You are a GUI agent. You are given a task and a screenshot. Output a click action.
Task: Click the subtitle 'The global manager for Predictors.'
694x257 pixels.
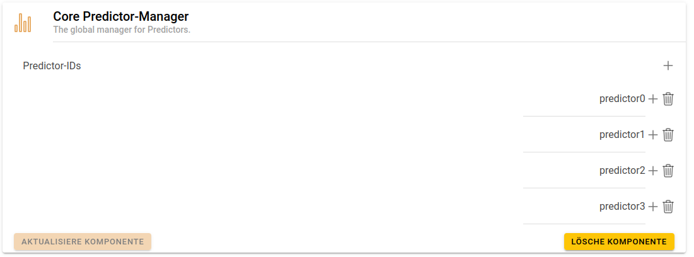122,30
